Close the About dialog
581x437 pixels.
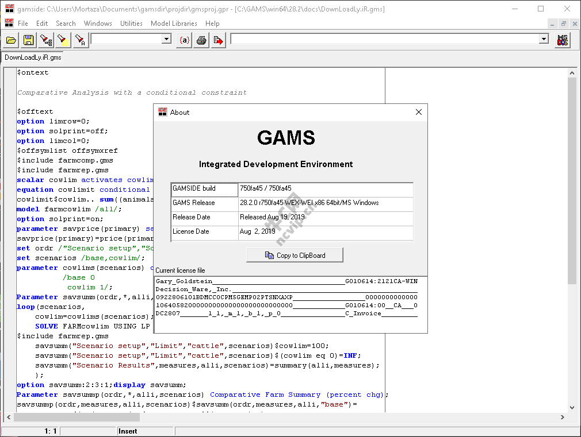[419, 112]
